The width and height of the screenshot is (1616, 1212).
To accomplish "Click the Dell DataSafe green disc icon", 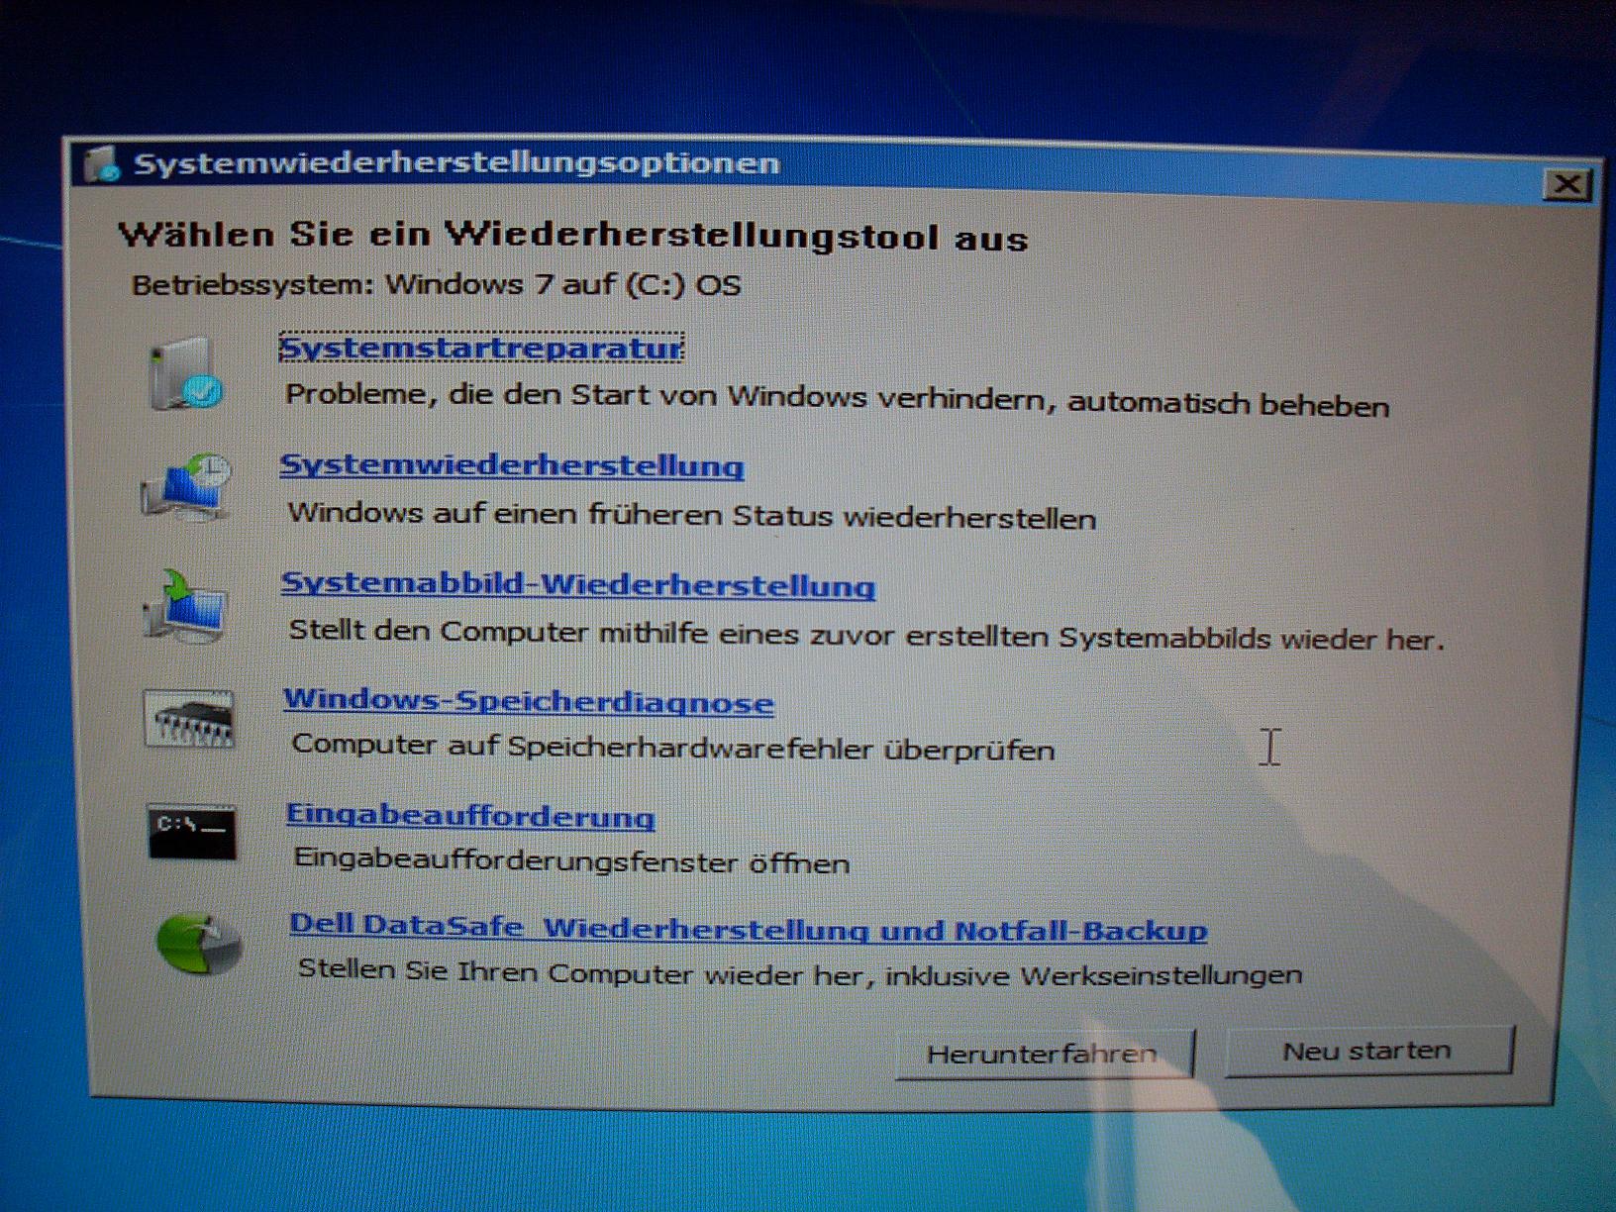I will (199, 944).
